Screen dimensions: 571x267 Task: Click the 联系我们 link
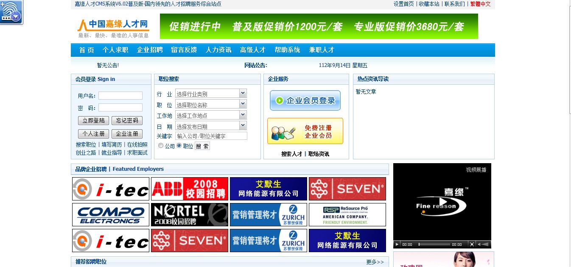[x=455, y=4]
